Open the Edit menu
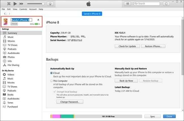The width and height of the screenshot is (184, 121). point(9,9)
